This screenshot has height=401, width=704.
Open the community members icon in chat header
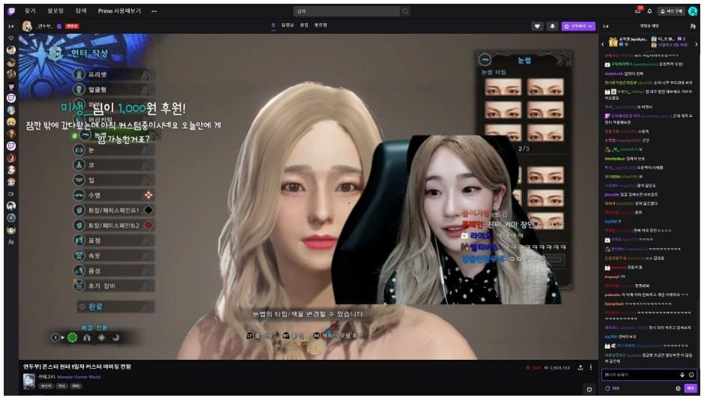(692, 26)
